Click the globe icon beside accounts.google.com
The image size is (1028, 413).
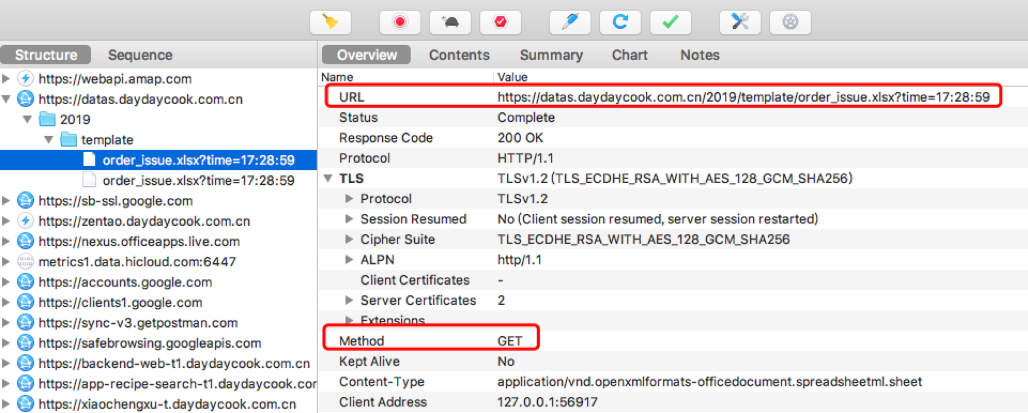[26, 282]
